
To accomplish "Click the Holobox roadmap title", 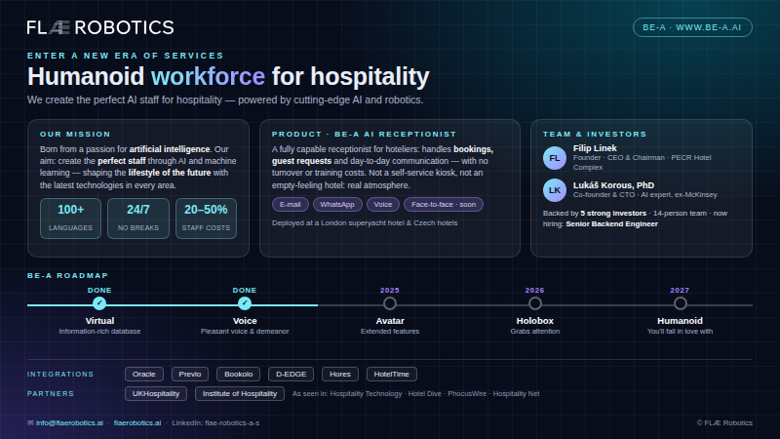I will (x=534, y=321).
